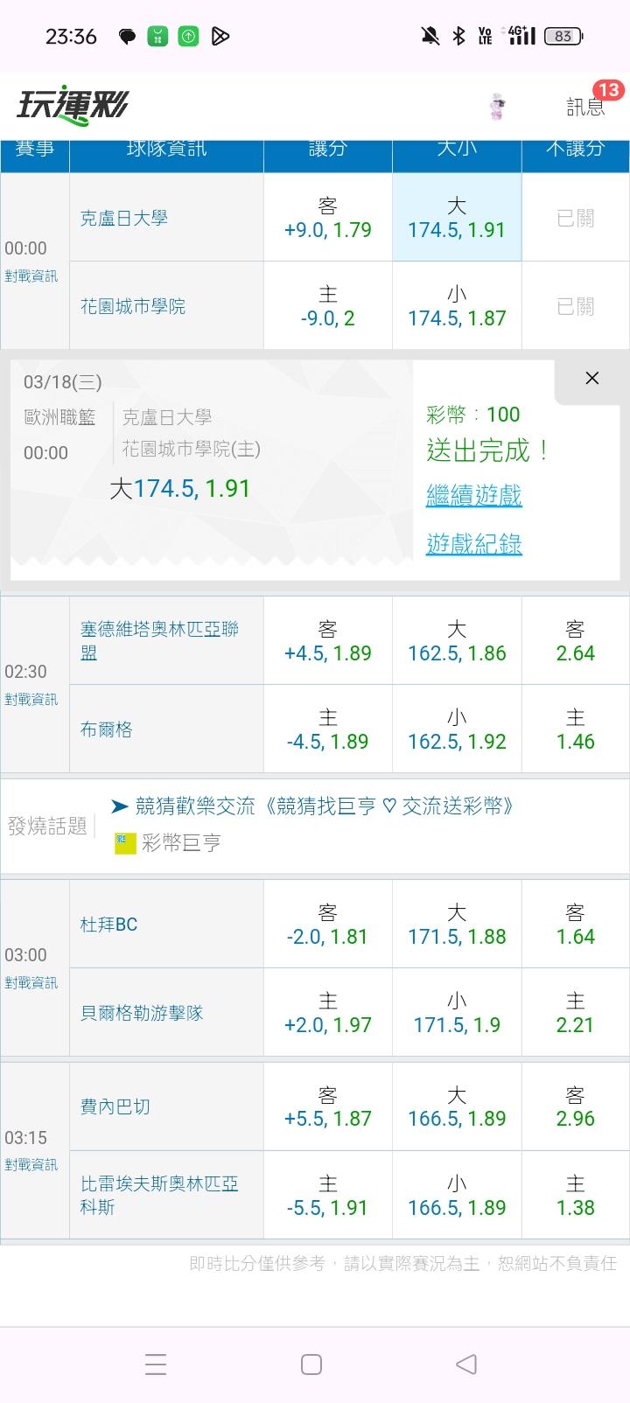Tap the 玩運彩 logo

coord(73,105)
